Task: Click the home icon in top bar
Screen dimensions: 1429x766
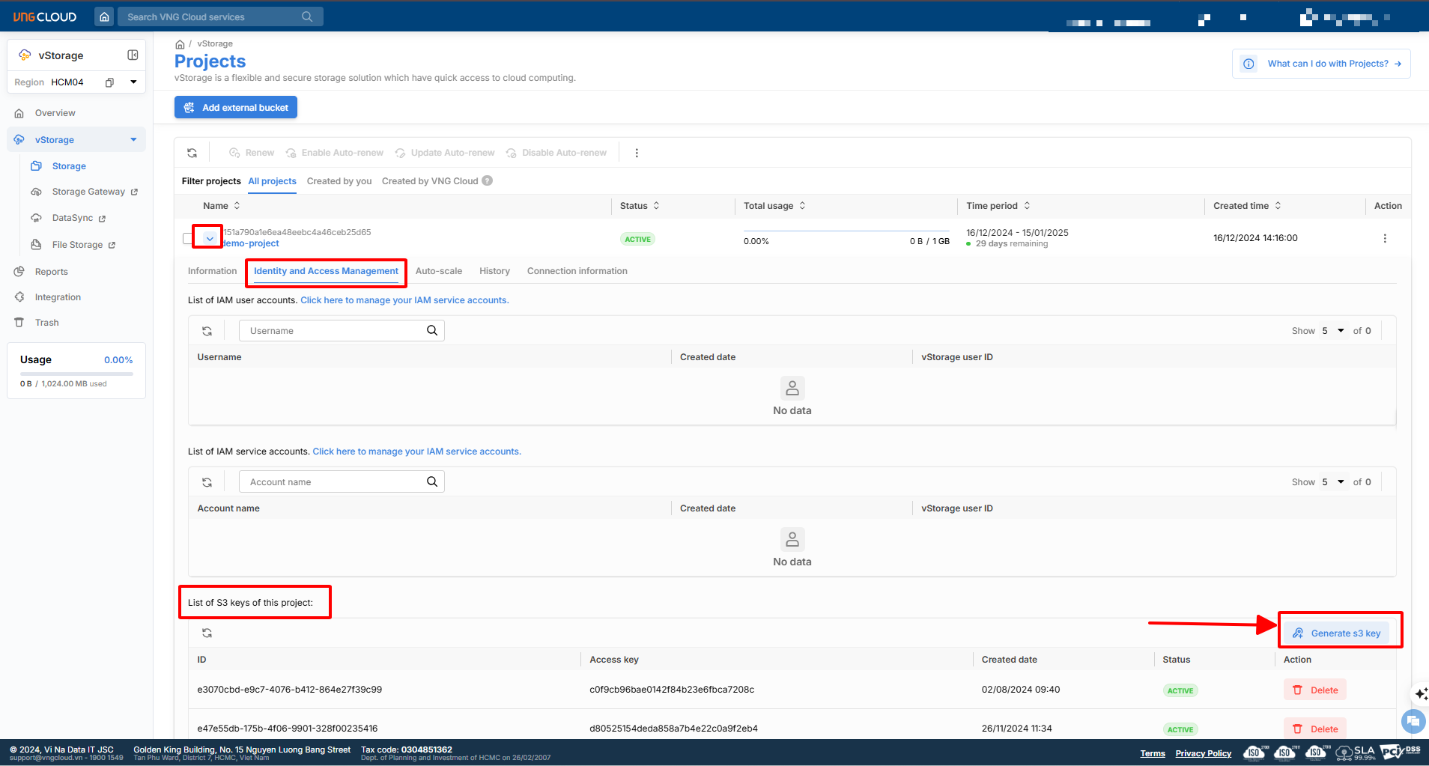Action: tap(105, 16)
